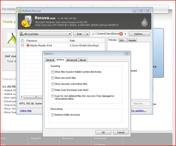This screenshot has height=146, width=176.
Task: Open the Options... button
Action: [x=139, y=34]
